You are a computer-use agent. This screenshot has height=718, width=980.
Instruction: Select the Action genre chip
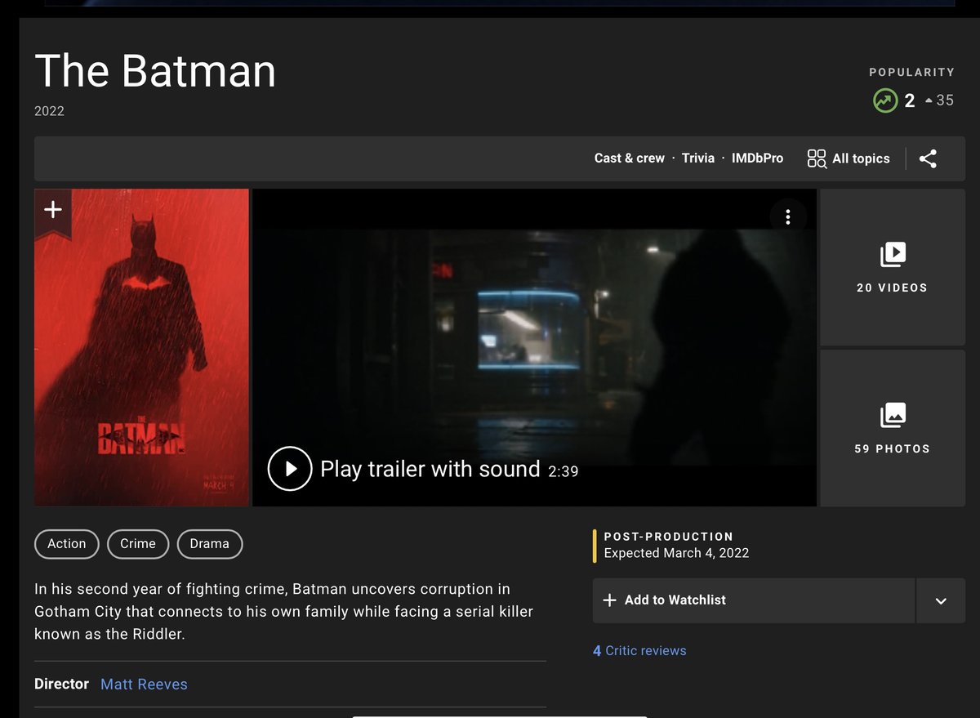(66, 544)
